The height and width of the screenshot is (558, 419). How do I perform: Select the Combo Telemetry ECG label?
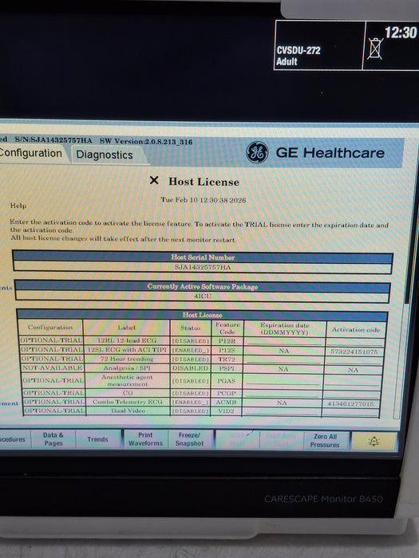128,402
